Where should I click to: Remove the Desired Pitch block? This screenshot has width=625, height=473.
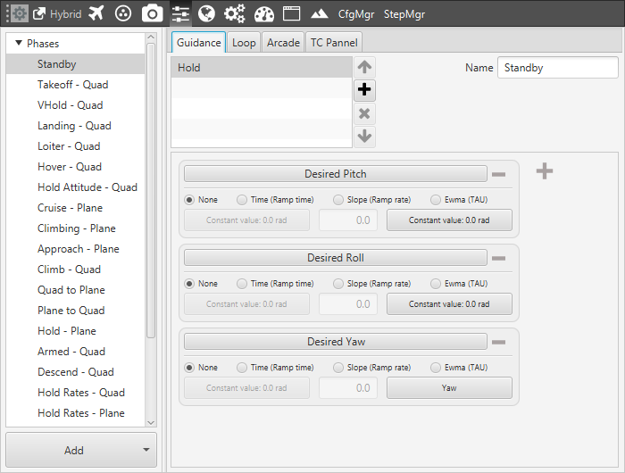tap(498, 174)
